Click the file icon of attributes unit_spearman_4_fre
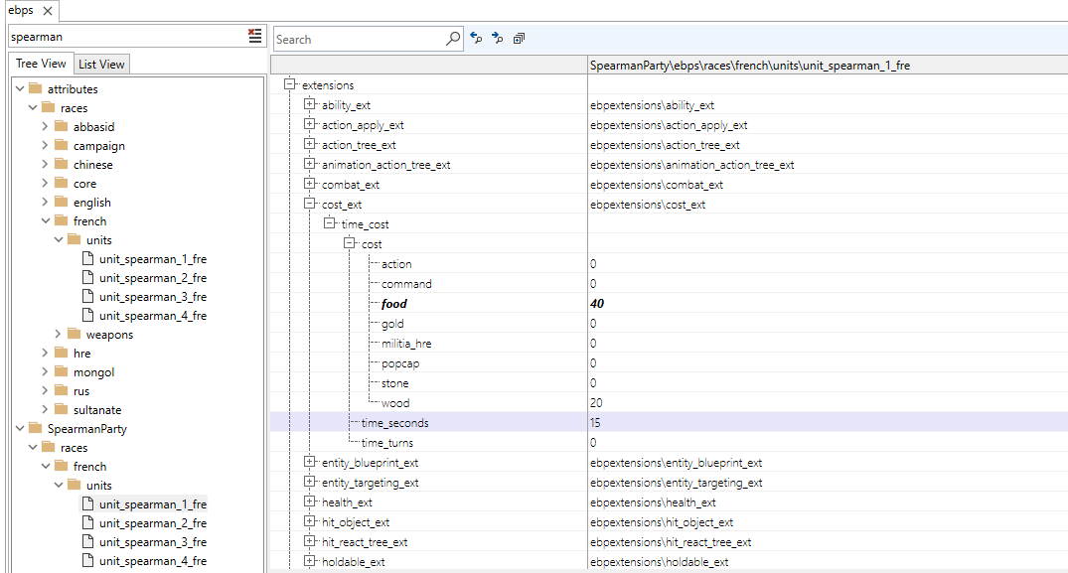 (x=87, y=315)
